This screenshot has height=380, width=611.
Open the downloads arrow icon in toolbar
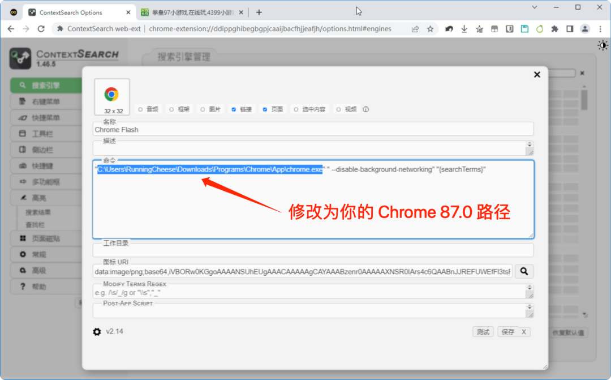point(464,29)
